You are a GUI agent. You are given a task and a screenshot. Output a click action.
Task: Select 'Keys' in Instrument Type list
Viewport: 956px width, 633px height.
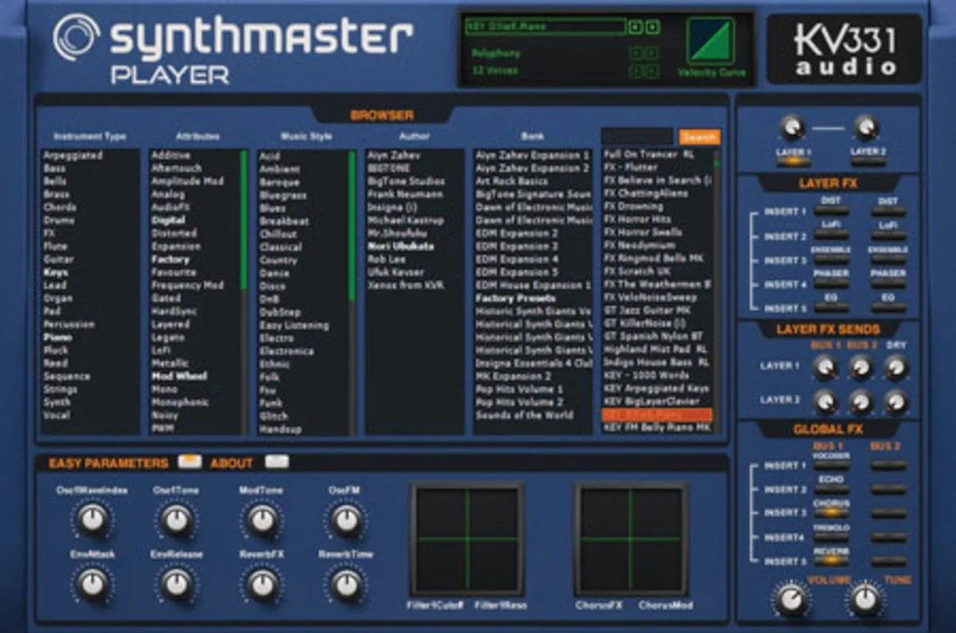coord(55,272)
